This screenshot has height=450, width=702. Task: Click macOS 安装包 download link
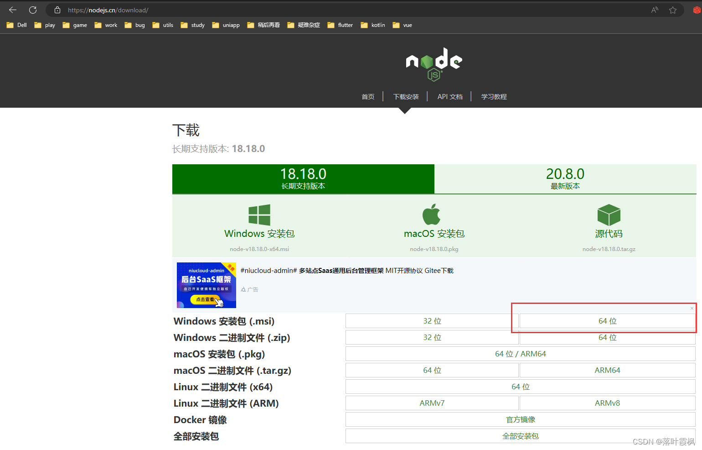[434, 234]
